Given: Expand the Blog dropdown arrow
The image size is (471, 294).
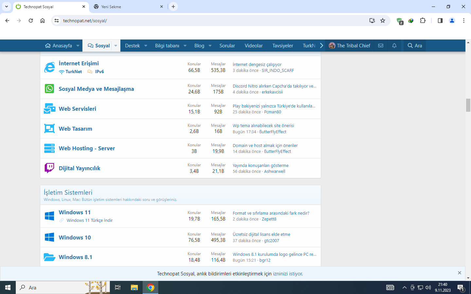Looking at the screenshot, I should pyautogui.click(x=210, y=46).
